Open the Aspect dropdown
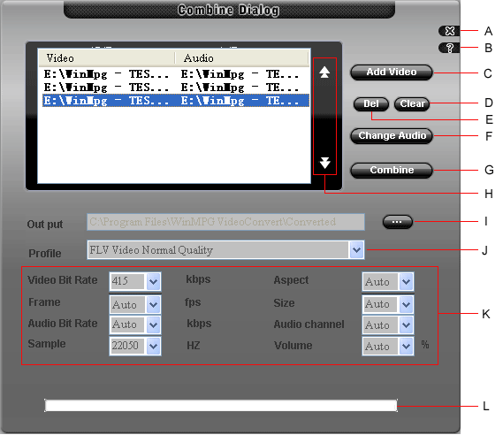 pyautogui.click(x=406, y=282)
